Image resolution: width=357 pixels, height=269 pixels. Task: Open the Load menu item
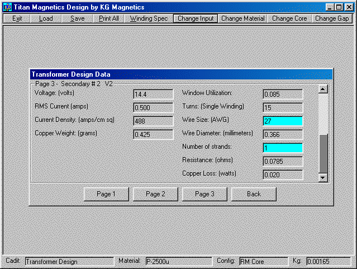(x=46, y=18)
